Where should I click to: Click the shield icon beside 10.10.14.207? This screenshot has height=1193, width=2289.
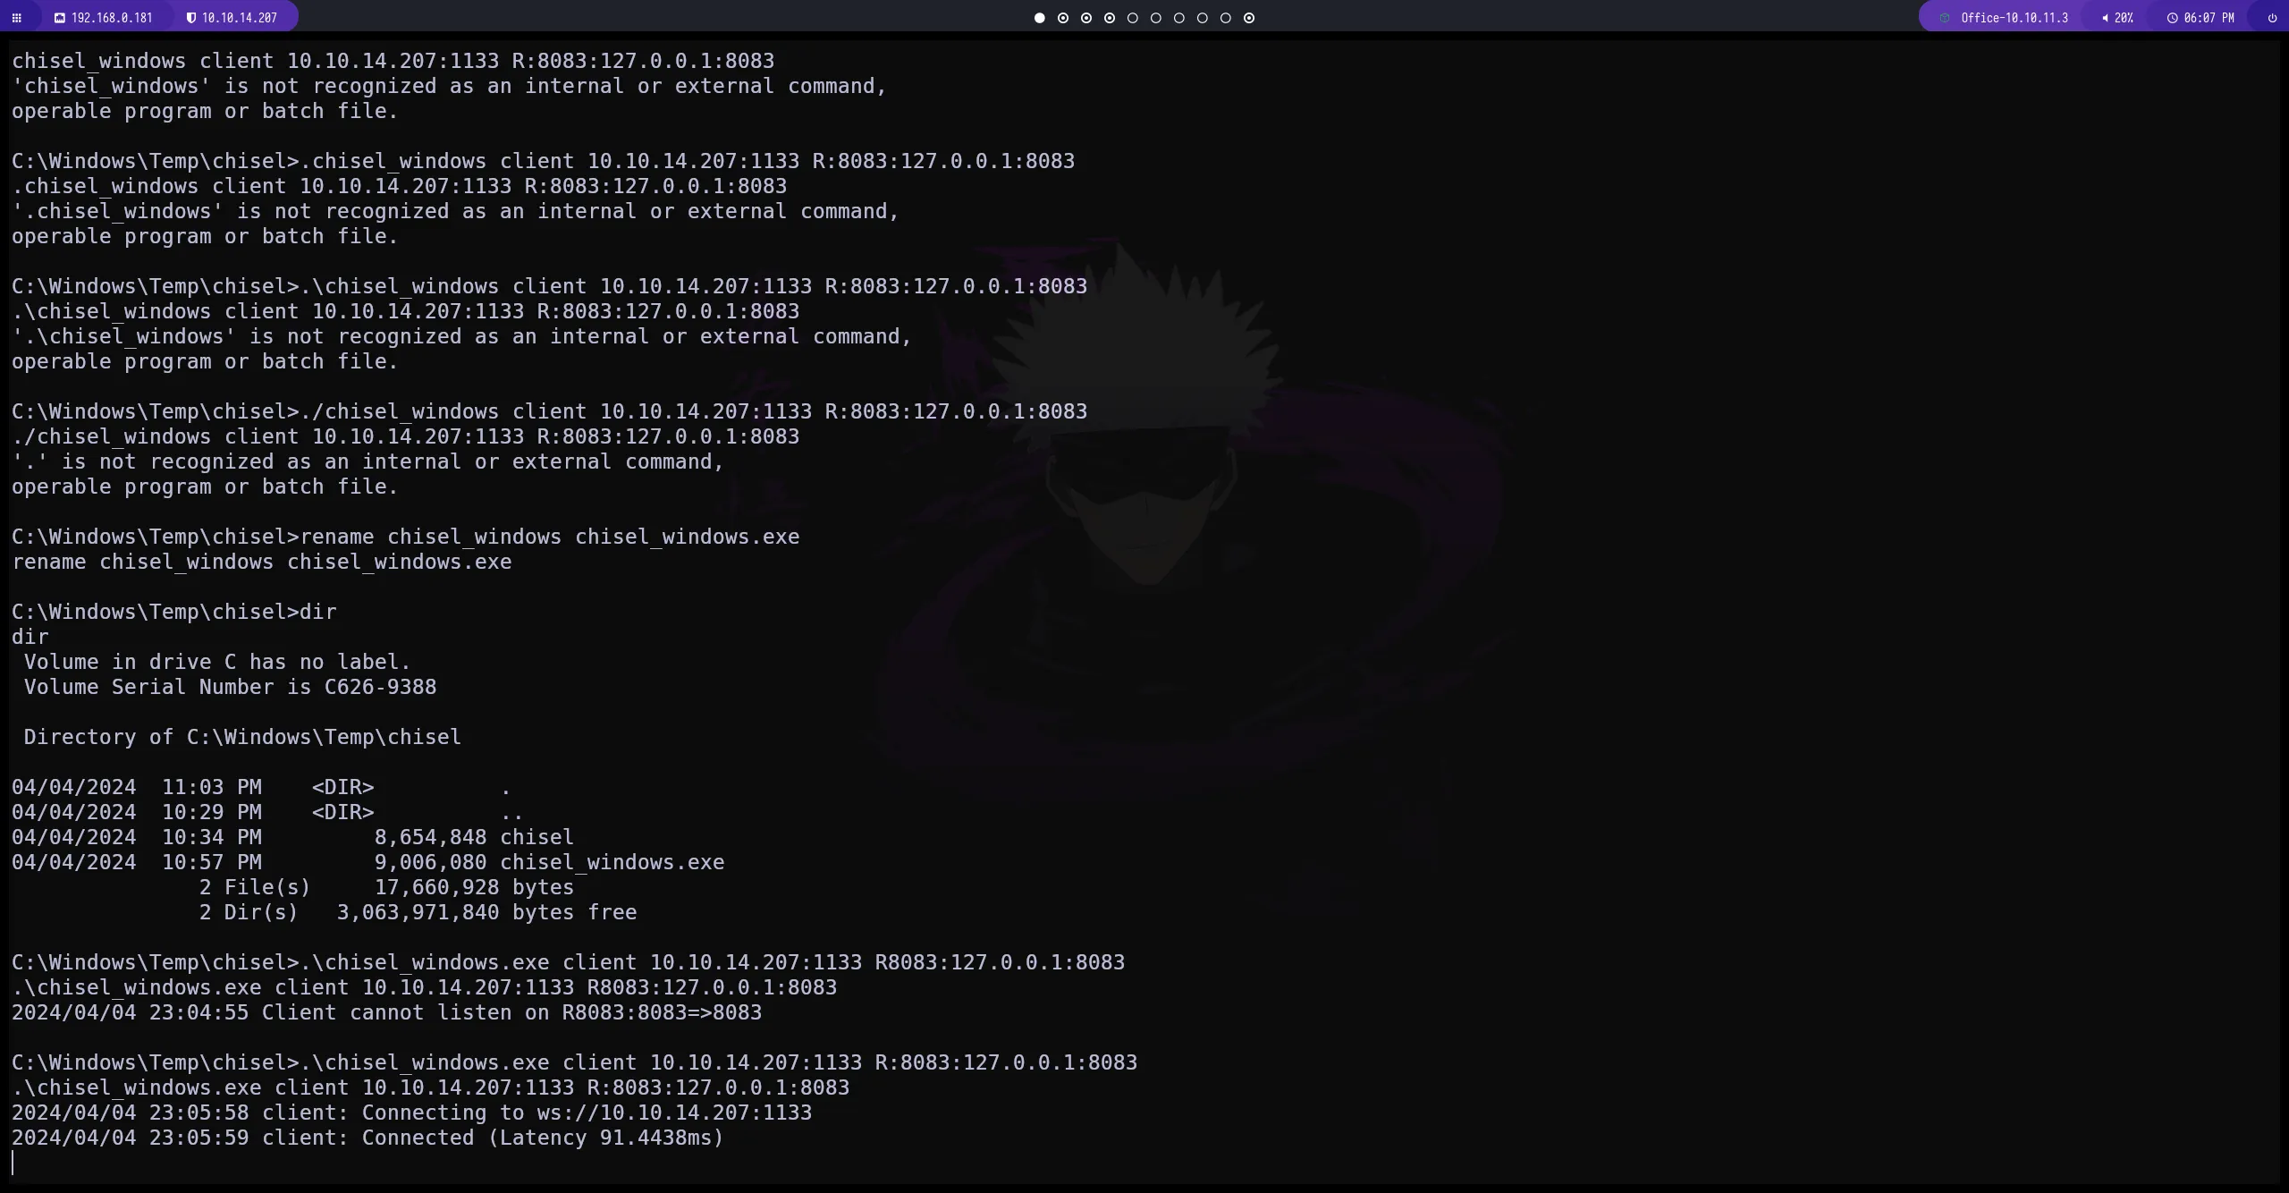[190, 18]
